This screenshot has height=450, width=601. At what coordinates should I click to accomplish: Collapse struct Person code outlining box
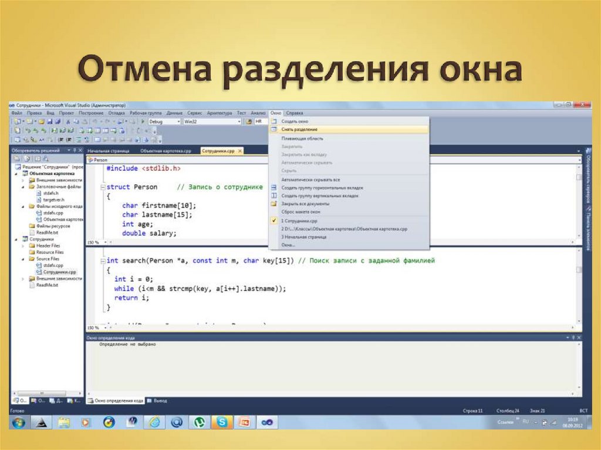pyautogui.click(x=103, y=187)
